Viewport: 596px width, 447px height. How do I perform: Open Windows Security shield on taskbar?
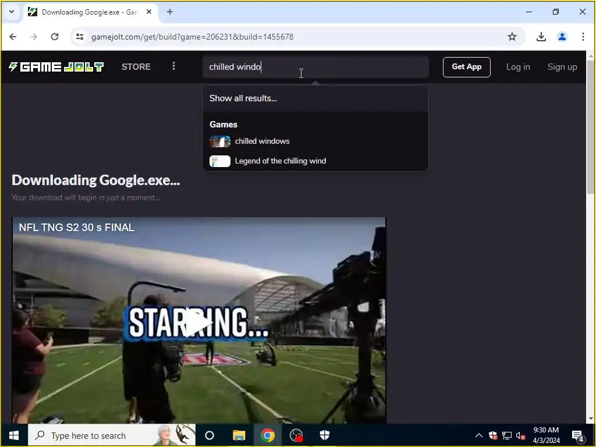coord(325,435)
